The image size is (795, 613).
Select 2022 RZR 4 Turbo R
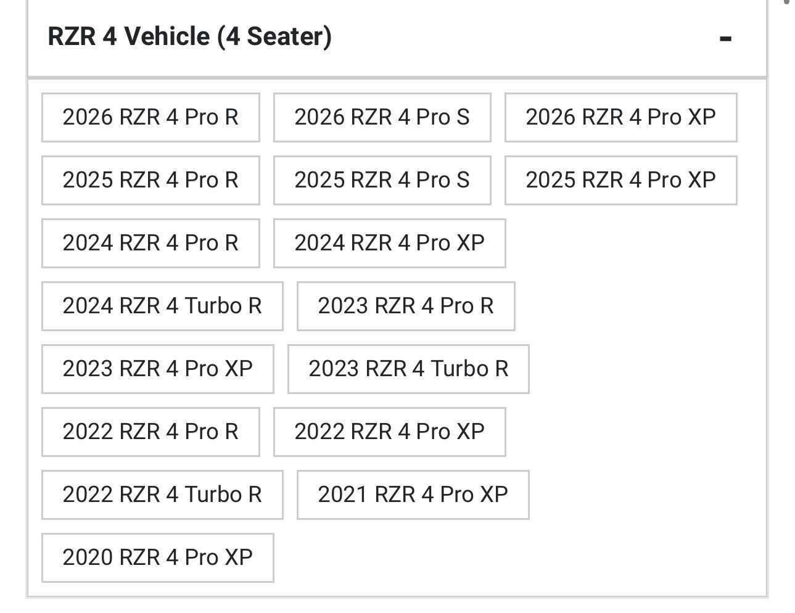pos(162,495)
